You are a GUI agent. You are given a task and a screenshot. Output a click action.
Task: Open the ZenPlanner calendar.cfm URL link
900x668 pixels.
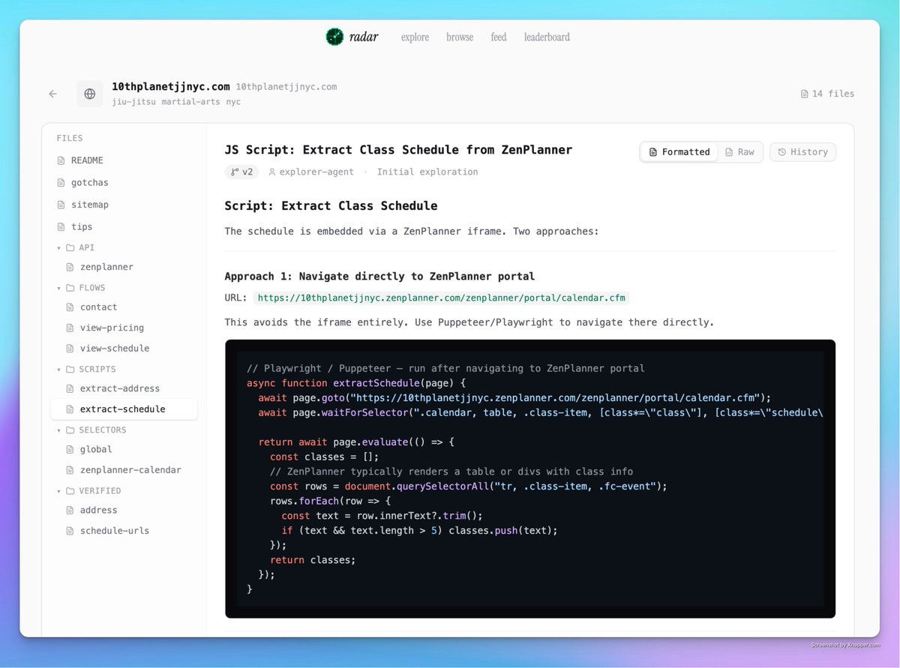(441, 298)
